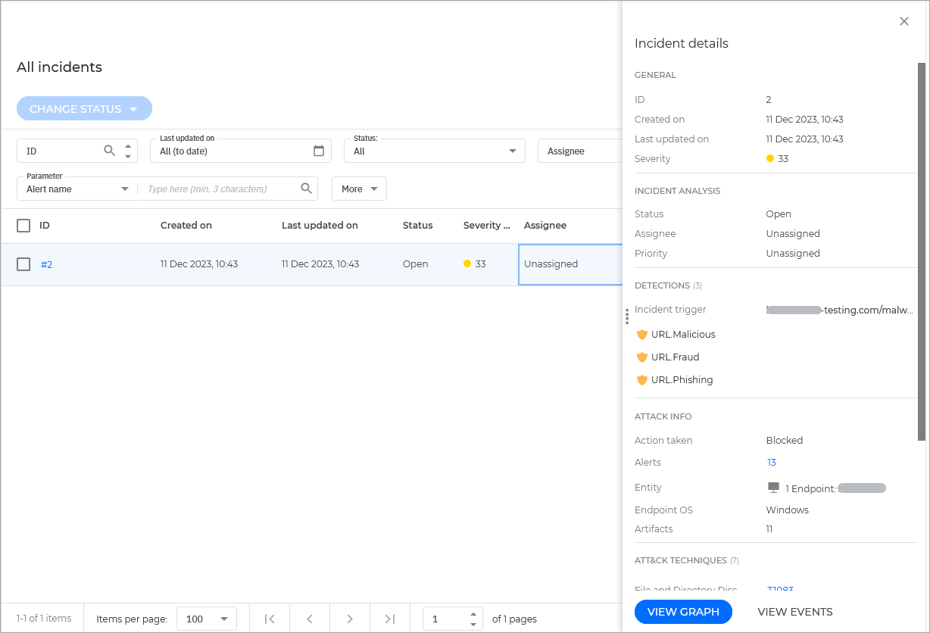Click the Alert name search magnifier icon
This screenshot has width=930, height=633.
pyautogui.click(x=306, y=189)
